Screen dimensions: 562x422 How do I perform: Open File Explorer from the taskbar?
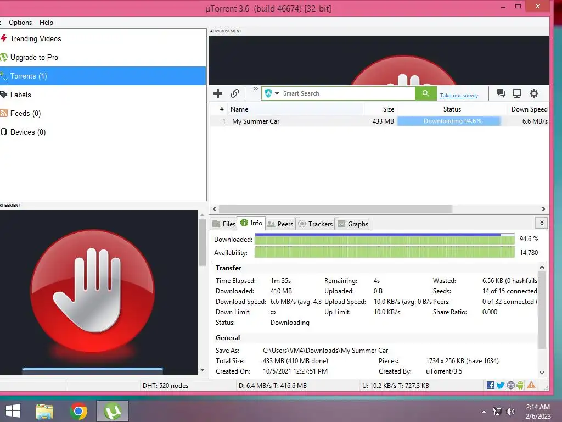(44, 411)
